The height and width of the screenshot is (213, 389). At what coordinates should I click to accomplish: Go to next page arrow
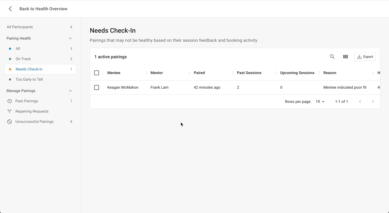coord(373,102)
